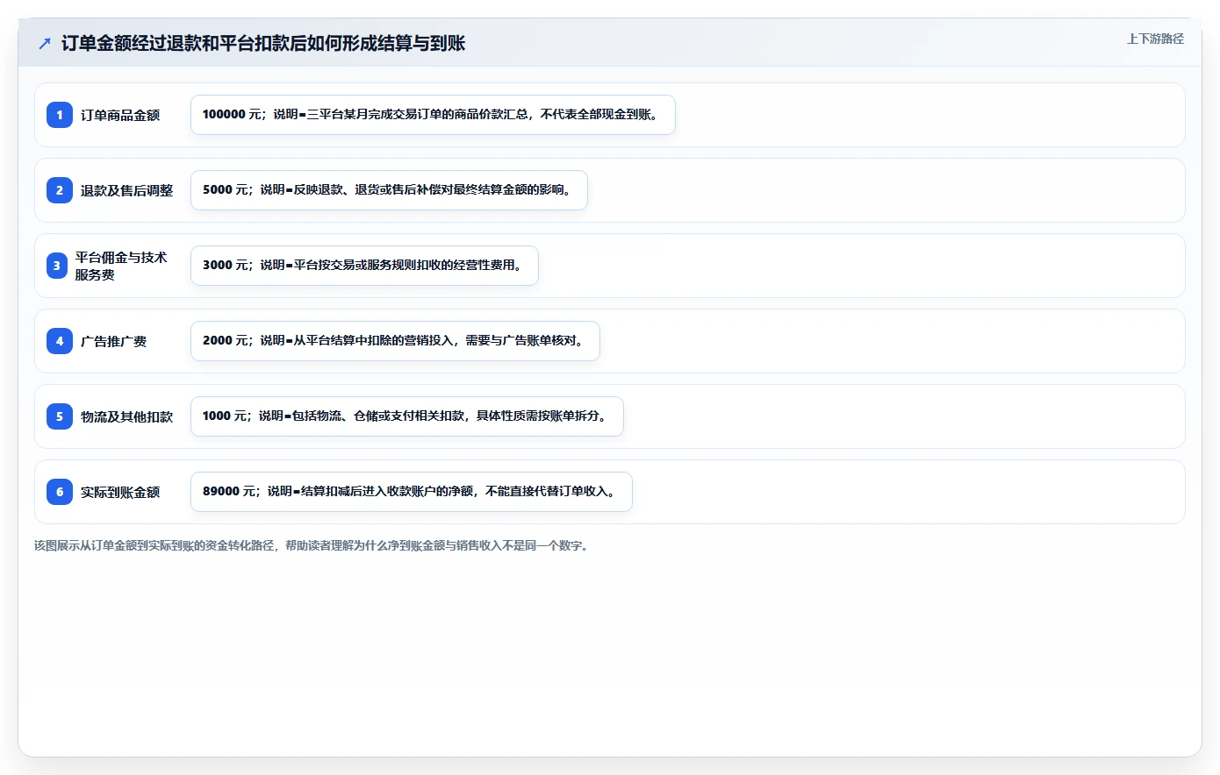Select step badge 5 for 物流及其他扣款

pos(60,416)
